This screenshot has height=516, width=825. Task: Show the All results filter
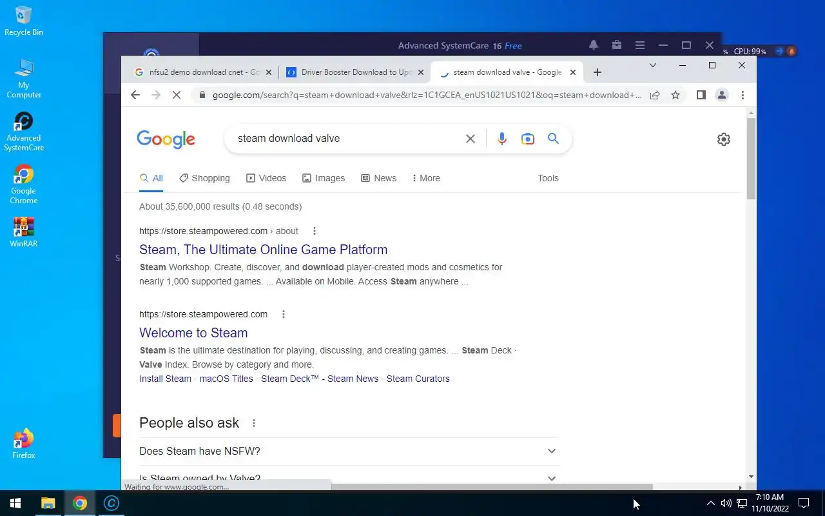pyautogui.click(x=151, y=178)
